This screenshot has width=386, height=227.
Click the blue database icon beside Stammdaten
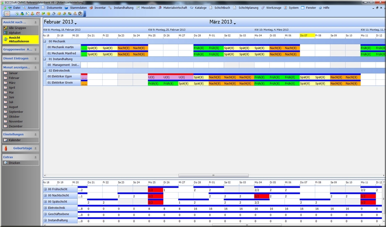point(66,8)
